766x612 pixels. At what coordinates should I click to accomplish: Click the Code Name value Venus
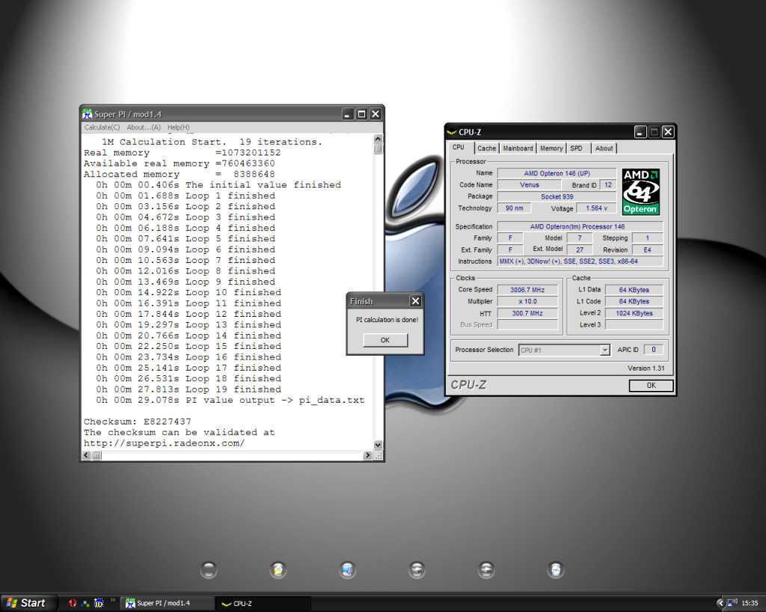(530, 185)
